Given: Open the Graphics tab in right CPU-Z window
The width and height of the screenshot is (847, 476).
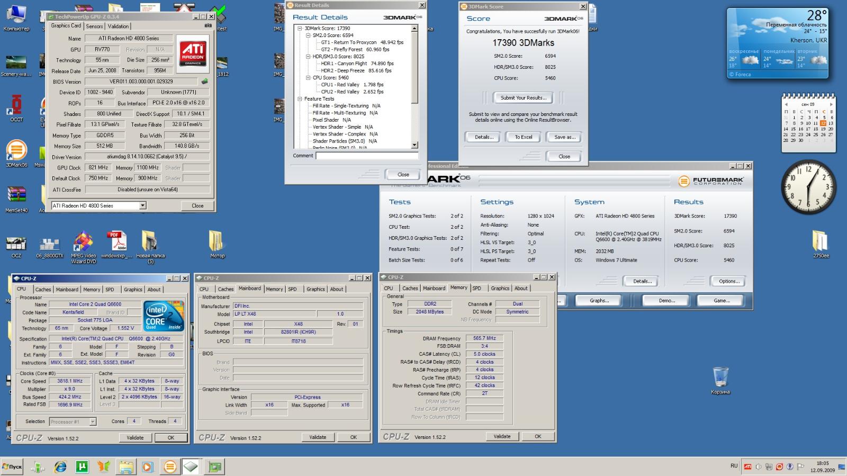Looking at the screenshot, I should (500, 288).
